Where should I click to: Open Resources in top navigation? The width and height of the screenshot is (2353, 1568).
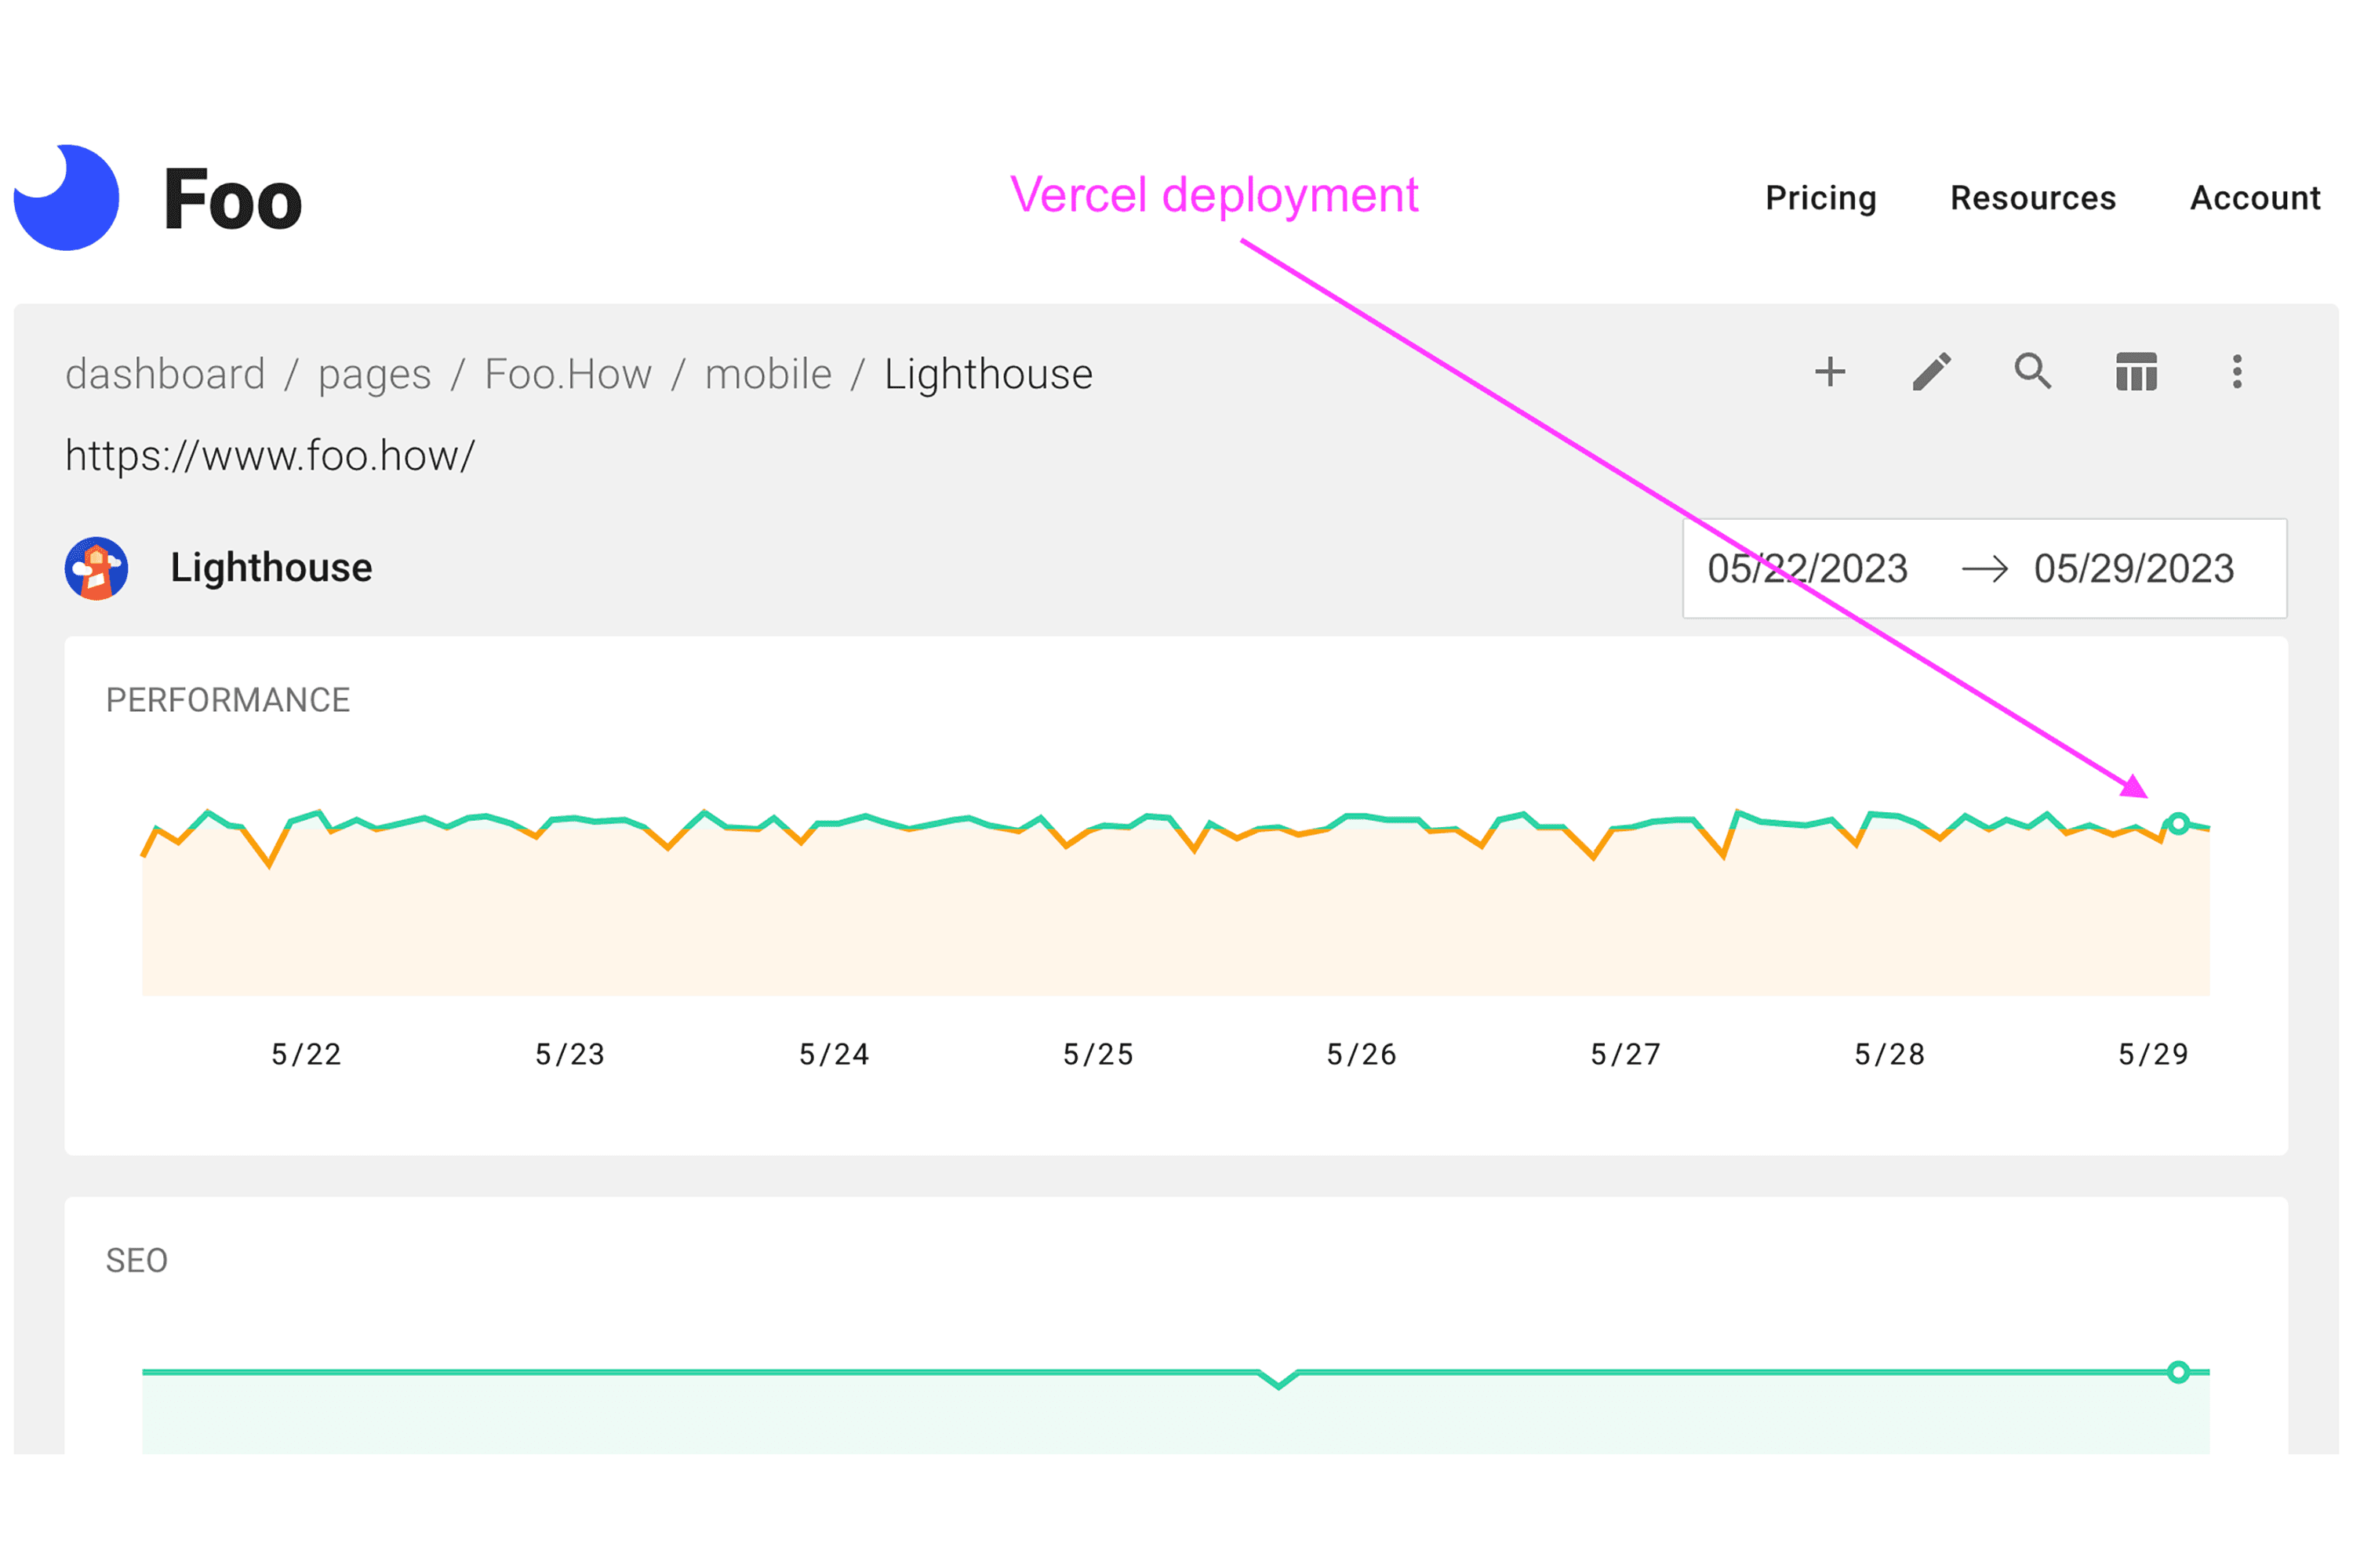tap(2033, 198)
